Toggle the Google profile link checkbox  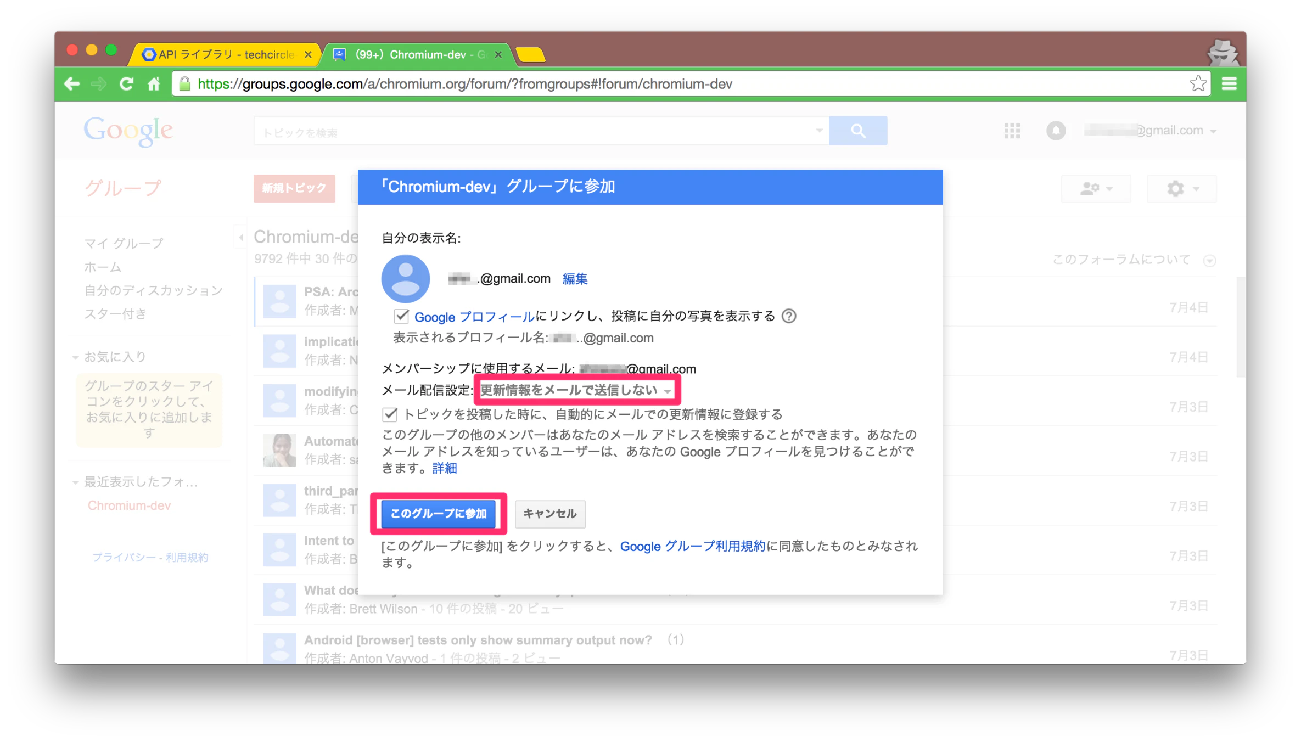(401, 316)
